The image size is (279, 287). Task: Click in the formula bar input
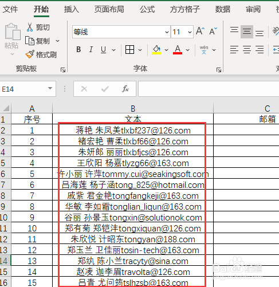pos(209,89)
